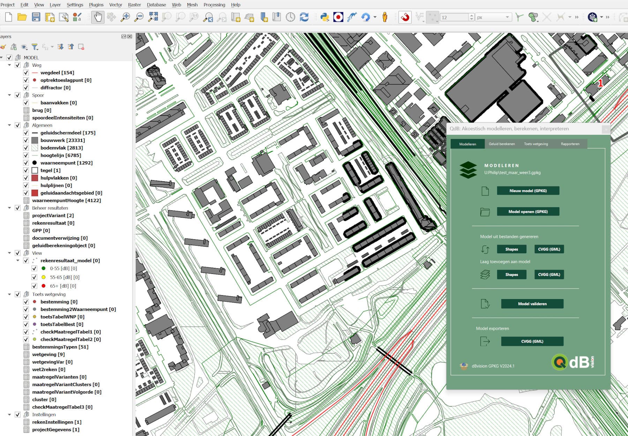The image size is (628, 436).
Task: Collapse the Toets wetgeving group
Action: point(9,294)
